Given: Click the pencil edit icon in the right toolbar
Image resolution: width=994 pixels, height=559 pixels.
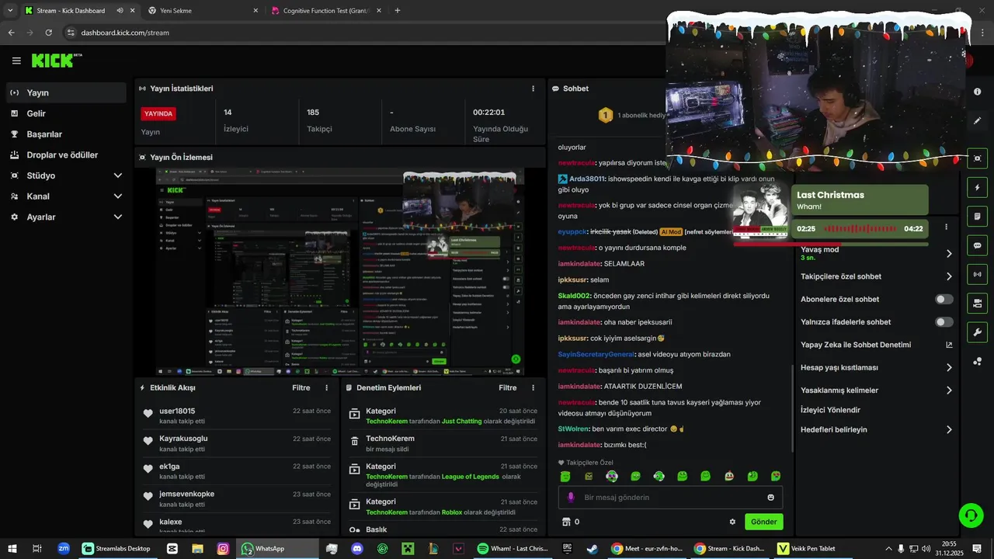Looking at the screenshot, I should tap(977, 121).
